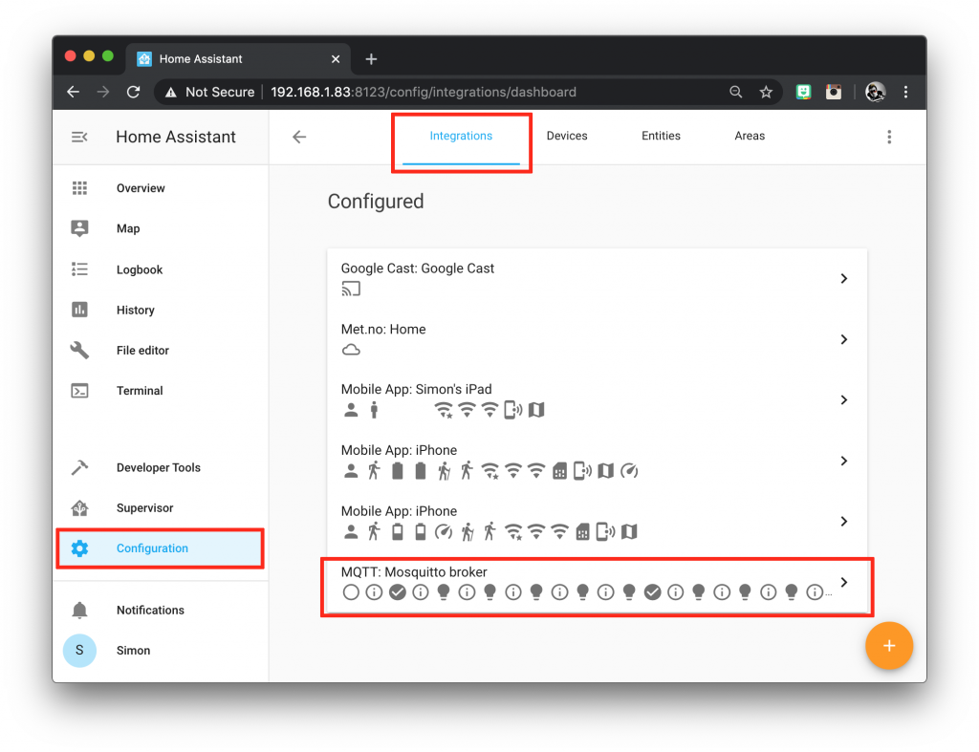The width and height of the screenshot is (979, 752).
Task: Click the Google Cast: Google Cast title
Action: (x=417, y=269)
